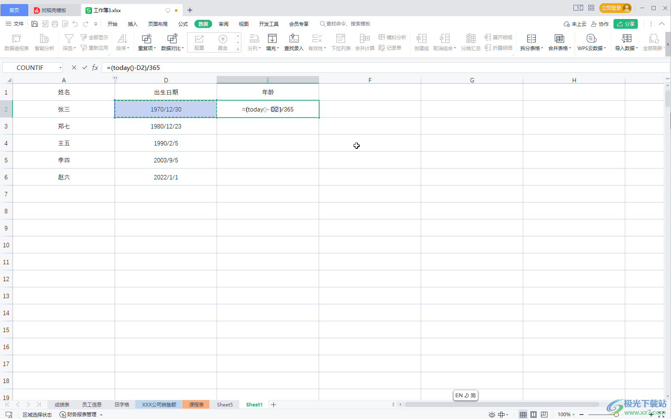
Task: Expand the quick access toolbar customize arrow
Action: 96,24
